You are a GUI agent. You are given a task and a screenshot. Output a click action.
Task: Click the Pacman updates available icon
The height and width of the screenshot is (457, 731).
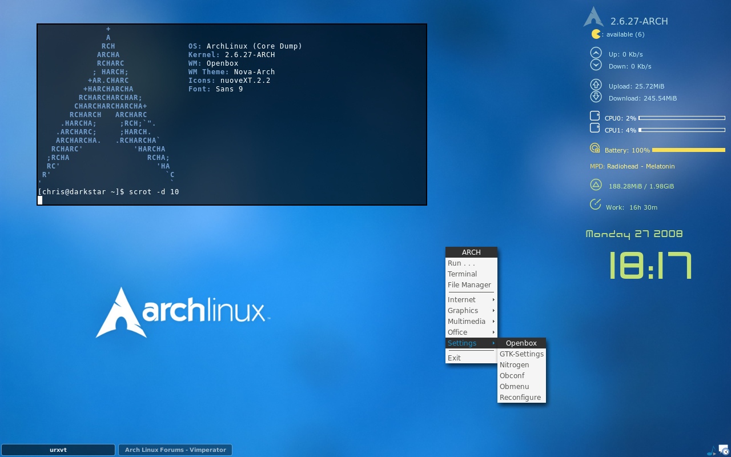(x=596, y=34)
